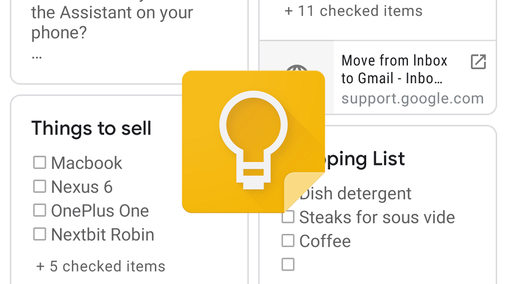This screenshot has height=284, width=507.
Task: Expand the truncated note's ellipsis
Action: pos(37,56)
